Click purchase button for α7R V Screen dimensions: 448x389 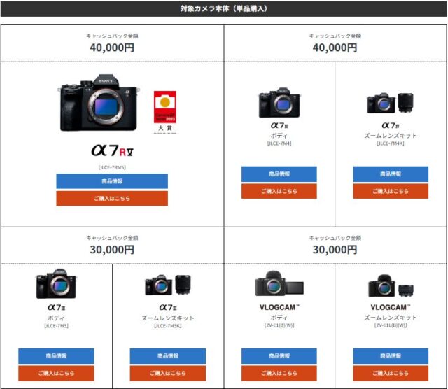[x=112, y=198]
